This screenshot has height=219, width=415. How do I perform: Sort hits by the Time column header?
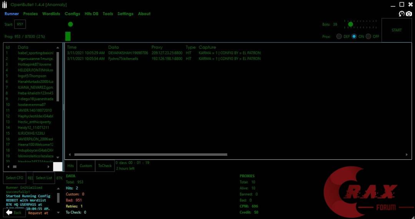[72, 47]
